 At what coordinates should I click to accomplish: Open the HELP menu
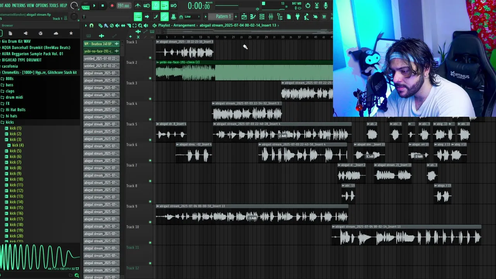63,5
